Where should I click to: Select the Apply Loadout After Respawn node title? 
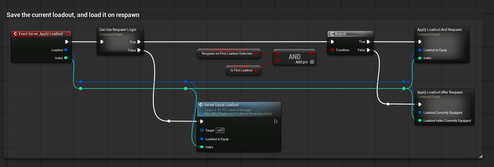coord(440,92)
